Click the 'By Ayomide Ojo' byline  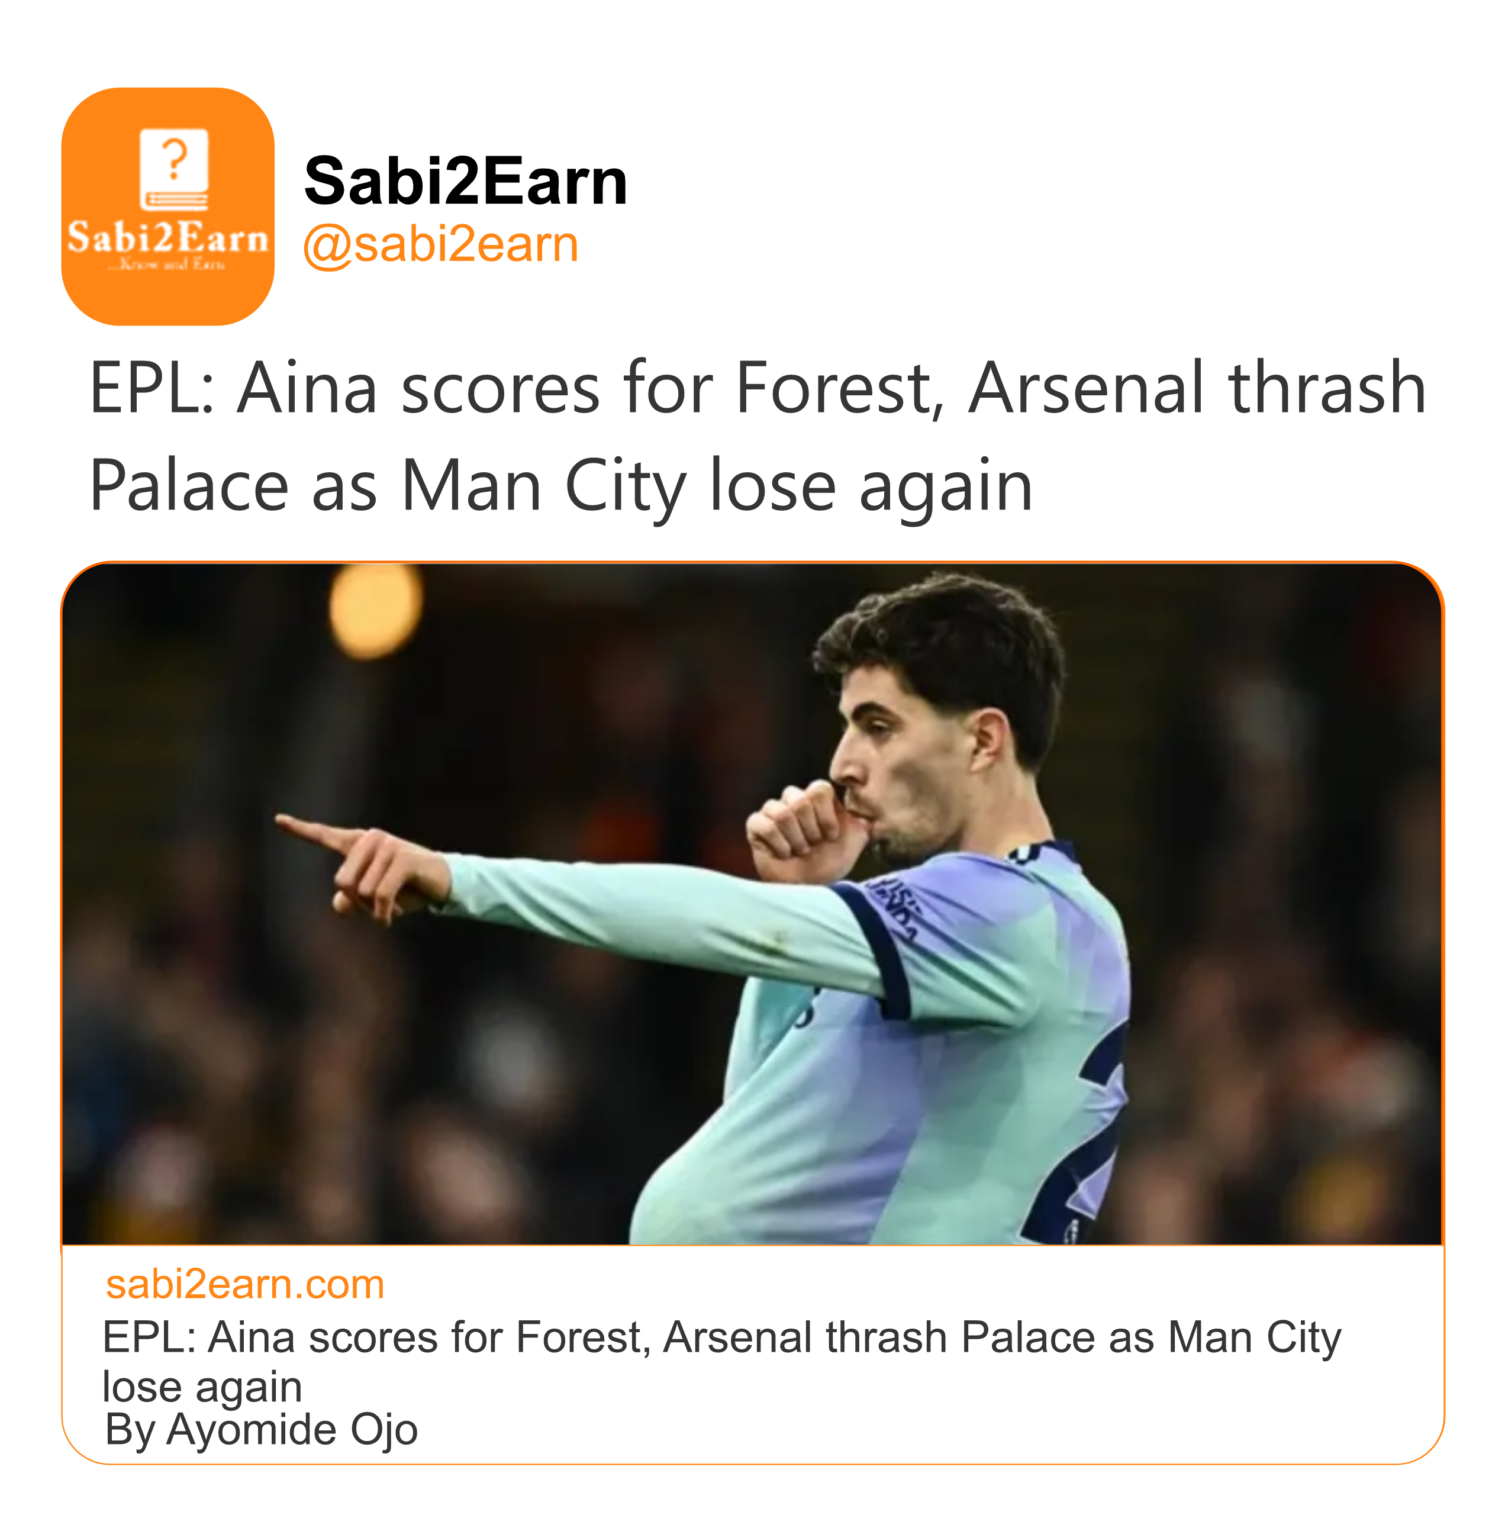coord(261,1429)
